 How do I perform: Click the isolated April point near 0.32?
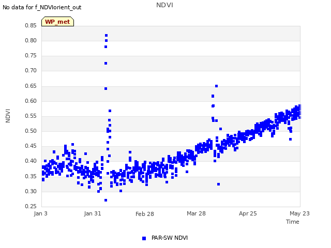click(x=218, y=184)
